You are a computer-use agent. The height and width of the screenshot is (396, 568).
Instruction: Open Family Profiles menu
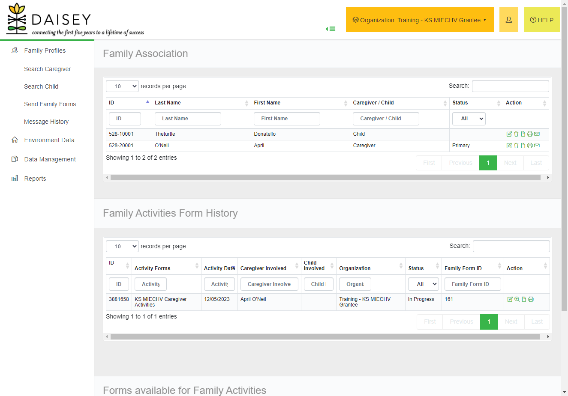coord(45,51)
